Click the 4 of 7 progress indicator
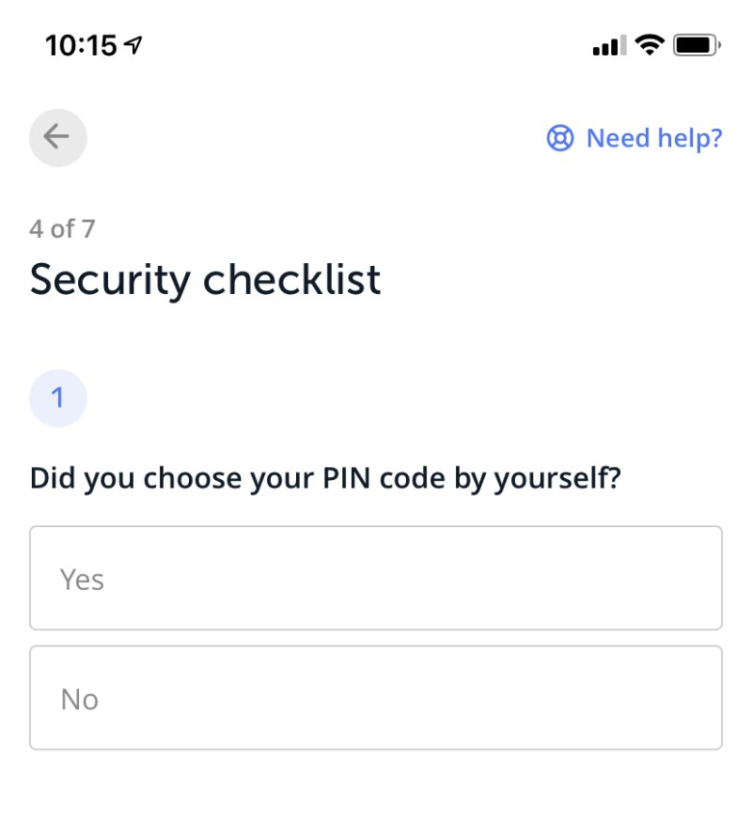The image size is (752, 822). tap(62, 228)
